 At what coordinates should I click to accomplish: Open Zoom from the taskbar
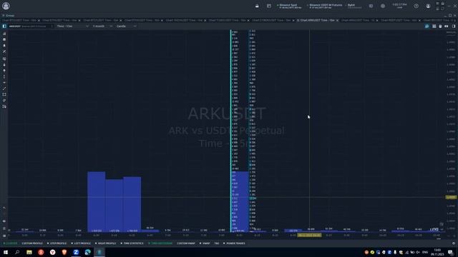76,252
